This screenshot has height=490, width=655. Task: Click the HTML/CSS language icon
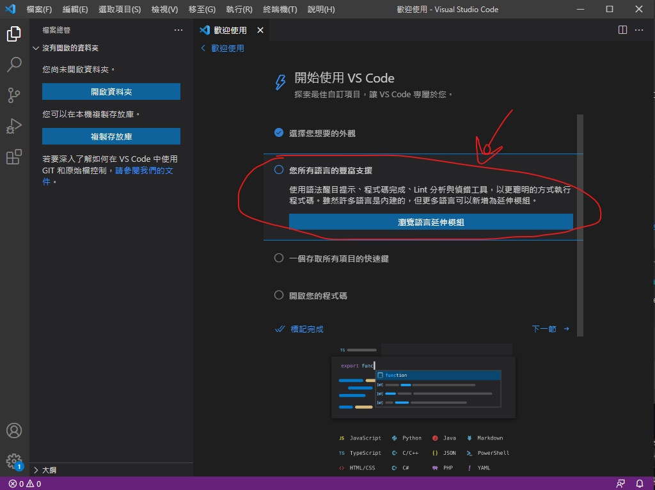coord(342,468)
